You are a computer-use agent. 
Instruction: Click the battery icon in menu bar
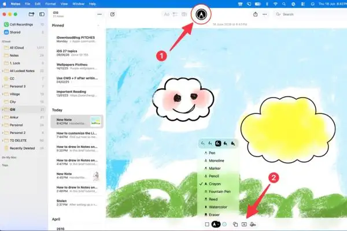click(257, 4)
